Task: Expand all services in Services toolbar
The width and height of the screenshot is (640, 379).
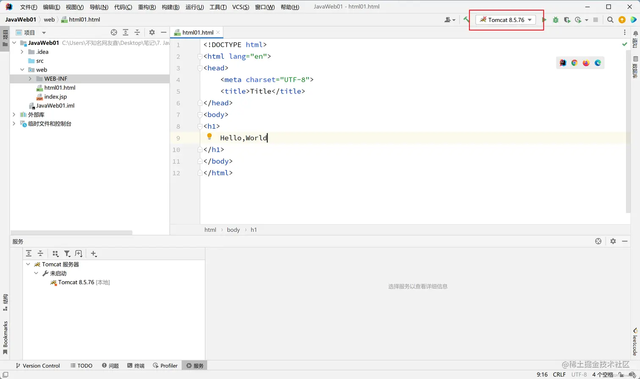Action: [x=29, y=253]
